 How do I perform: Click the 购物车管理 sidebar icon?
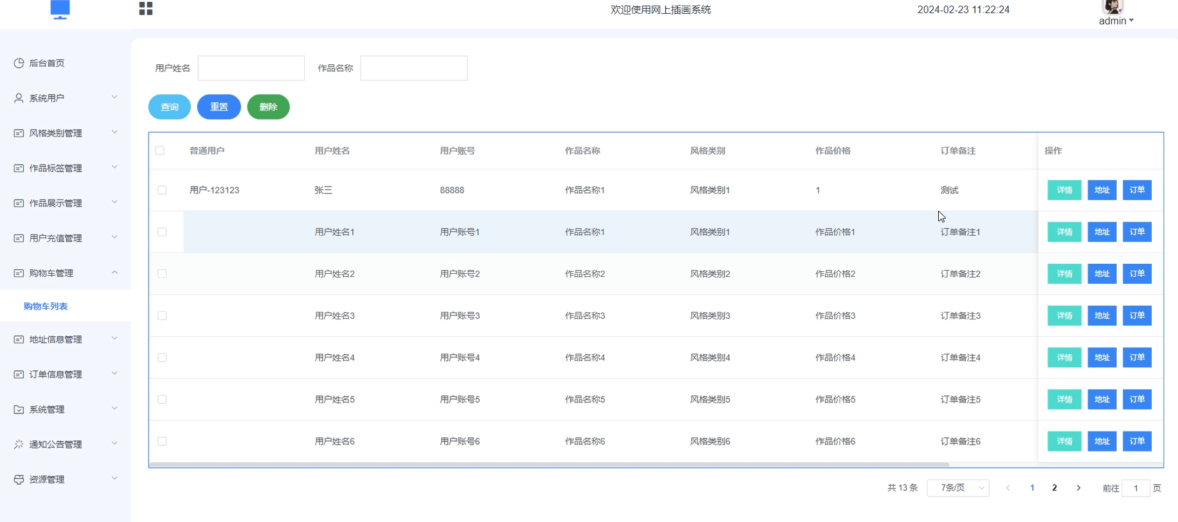[19, 273]
